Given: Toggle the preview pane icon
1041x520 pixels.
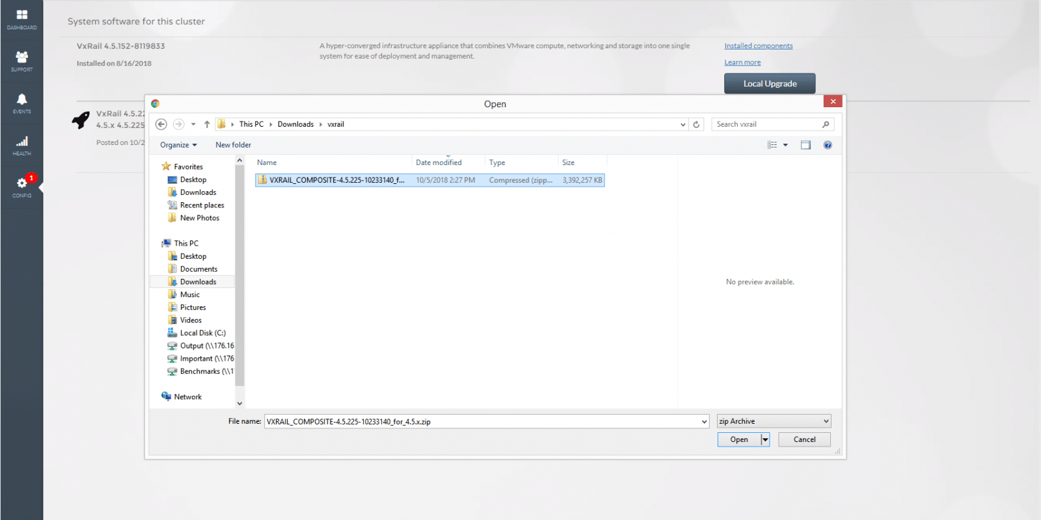Looking at the screenshot, I should click(805, 145).
